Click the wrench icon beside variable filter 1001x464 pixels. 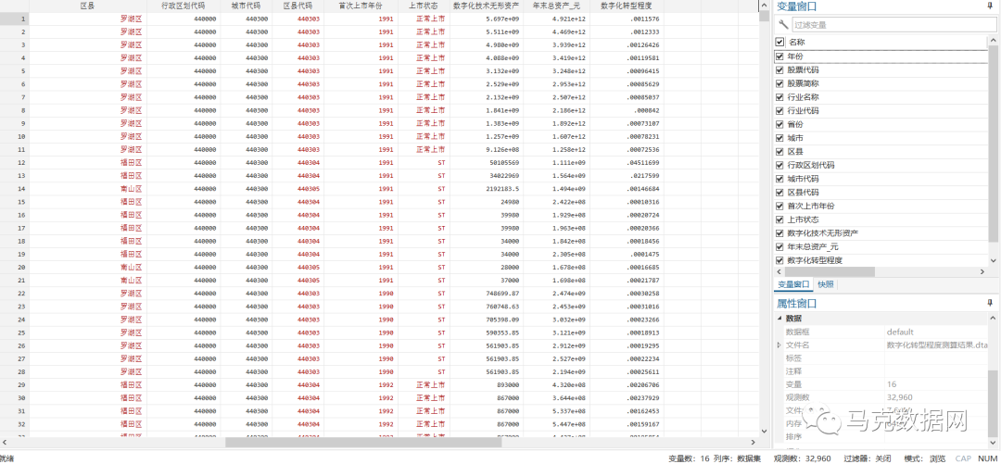point(783,25)
